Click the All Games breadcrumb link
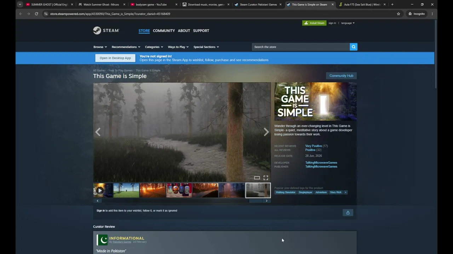The width and height of the screenshot is (453, 254). pos(99,71)
